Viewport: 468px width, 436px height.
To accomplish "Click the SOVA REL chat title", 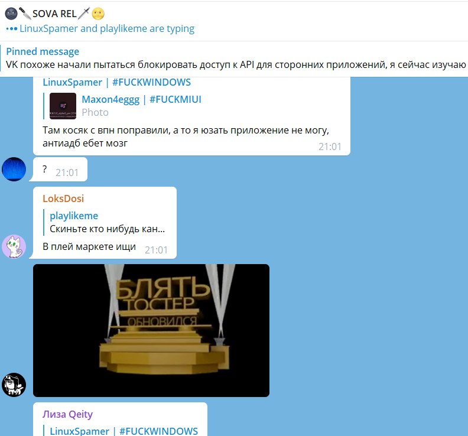I will coord(54,14).
